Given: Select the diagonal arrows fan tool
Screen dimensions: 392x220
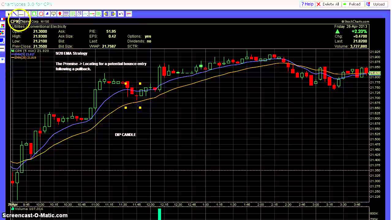Looking at the screenshot, I should [x=79, y=14].
